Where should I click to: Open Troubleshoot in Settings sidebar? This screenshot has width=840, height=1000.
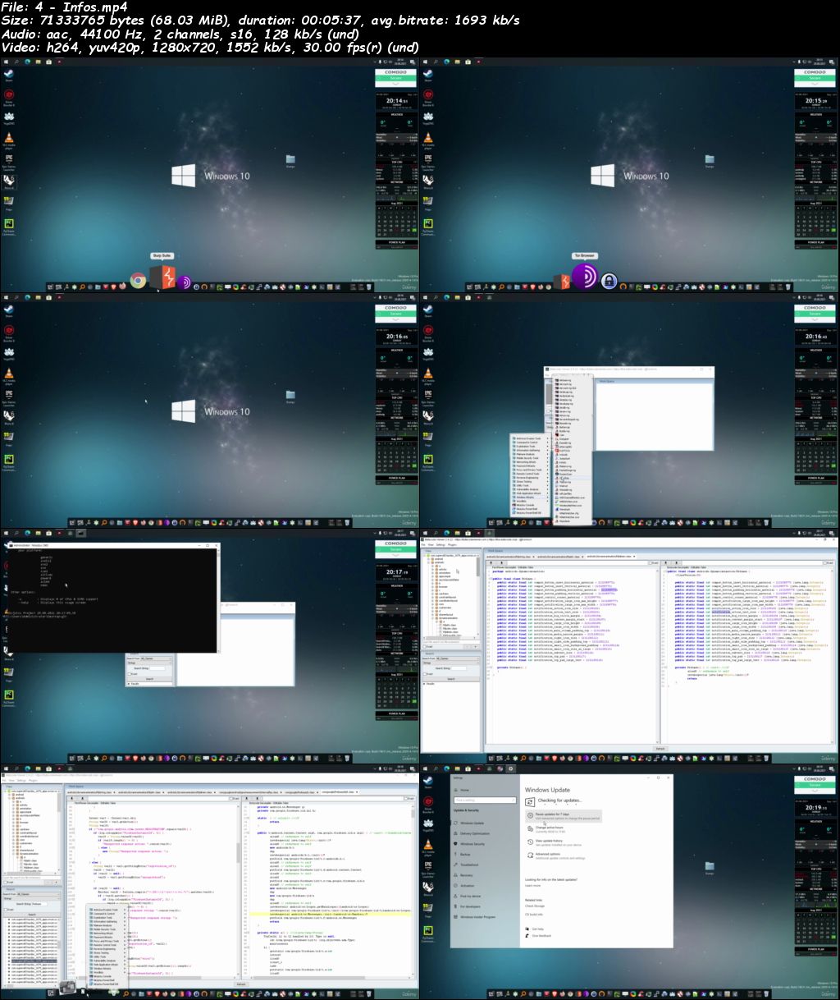(468, 865)
